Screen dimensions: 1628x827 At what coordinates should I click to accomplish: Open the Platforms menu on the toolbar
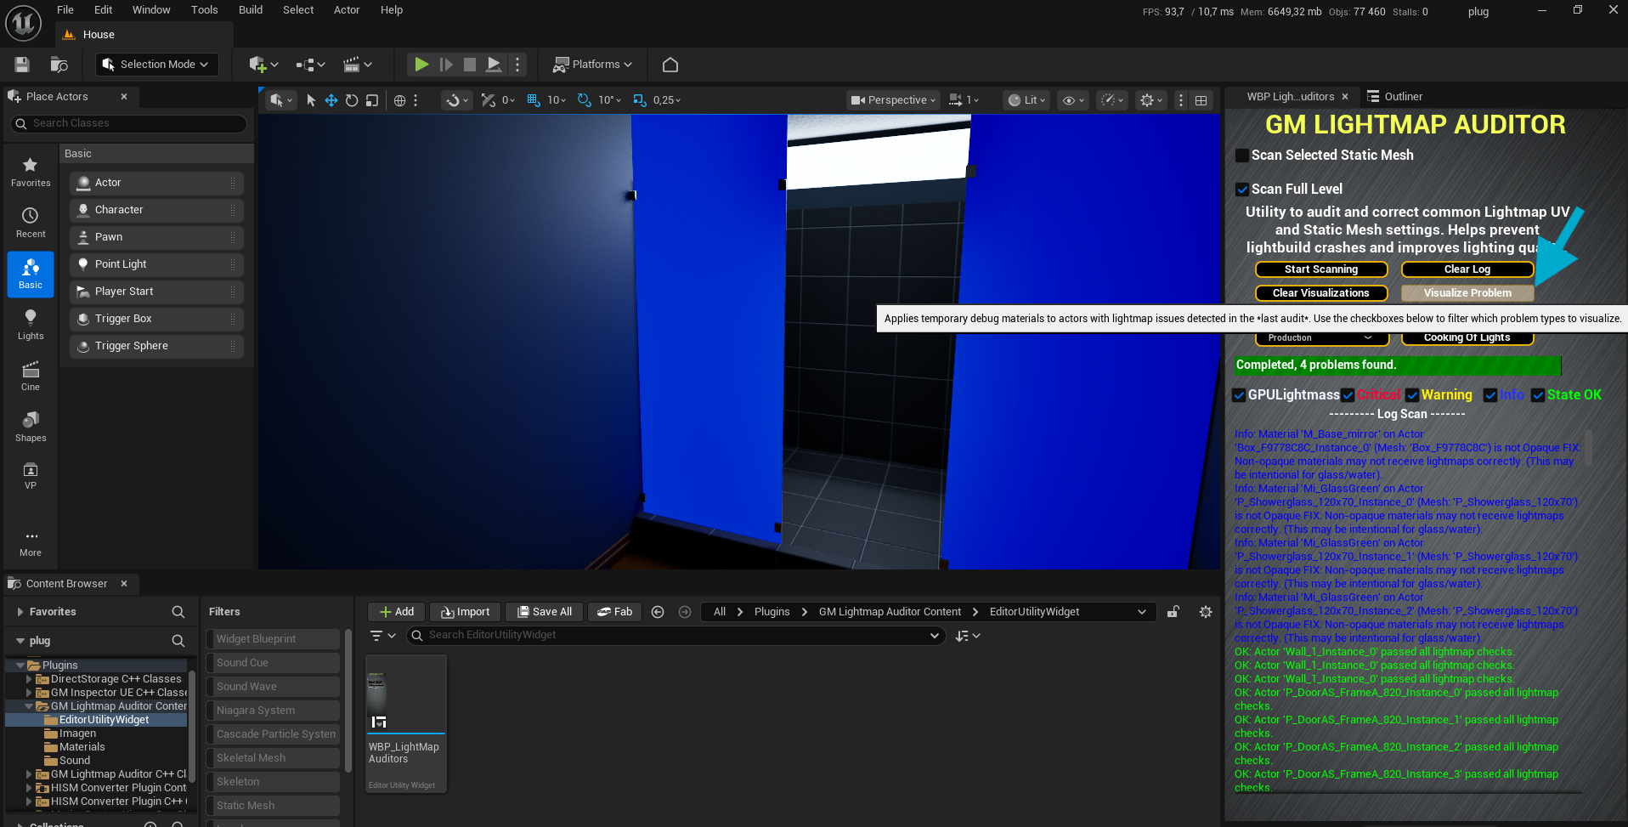[592, 64]
